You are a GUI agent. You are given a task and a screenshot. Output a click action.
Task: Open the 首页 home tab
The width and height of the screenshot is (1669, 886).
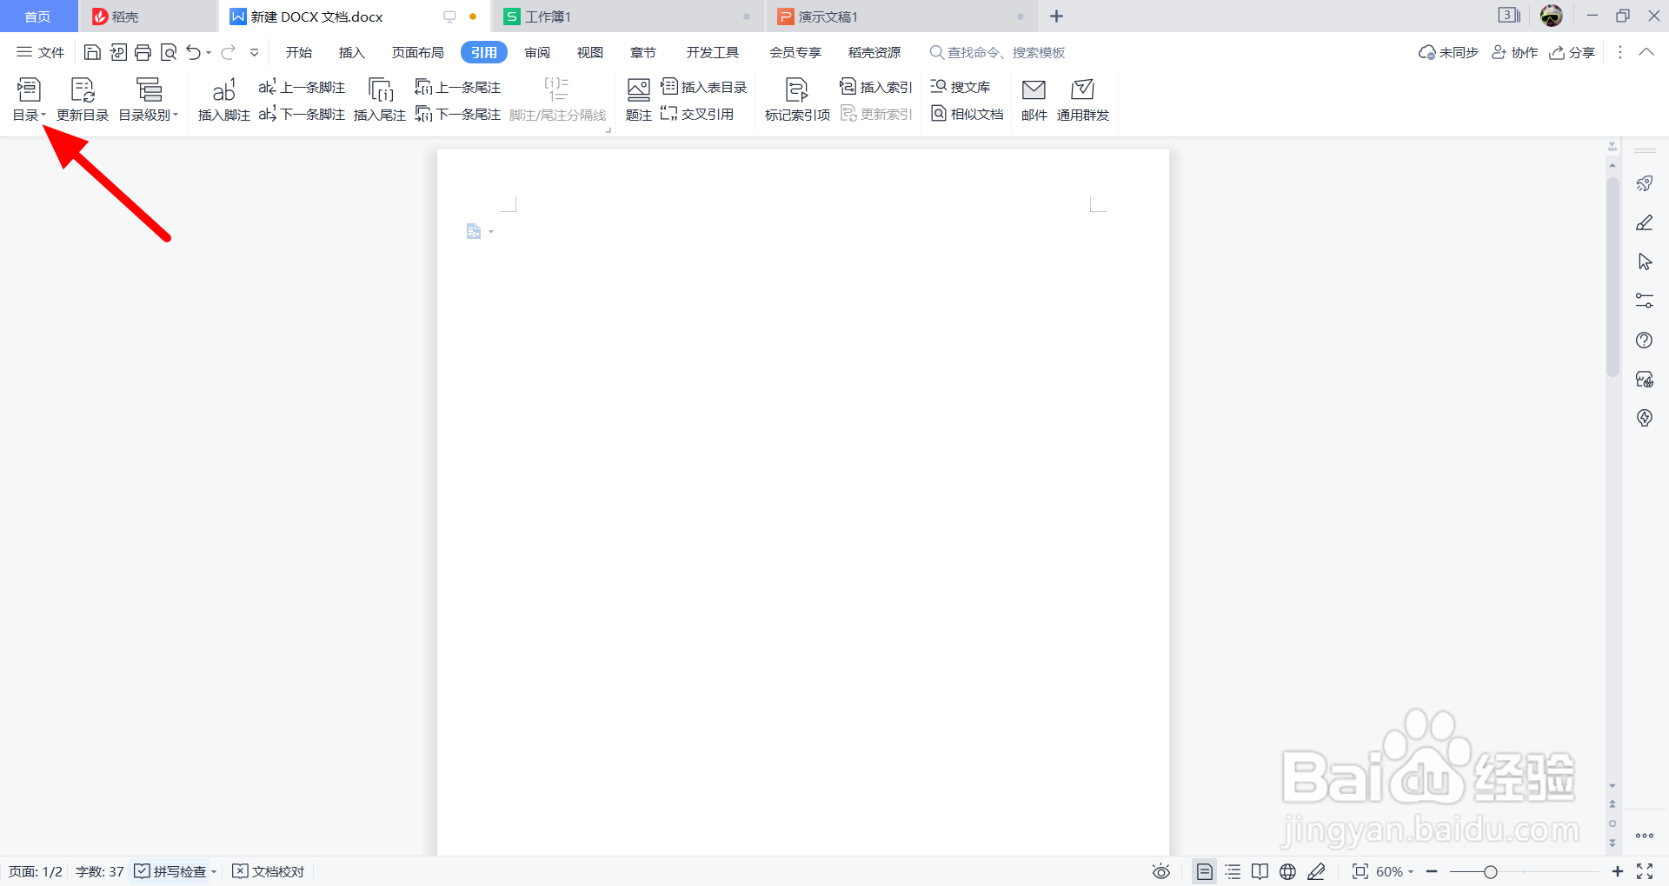point(37,17)
